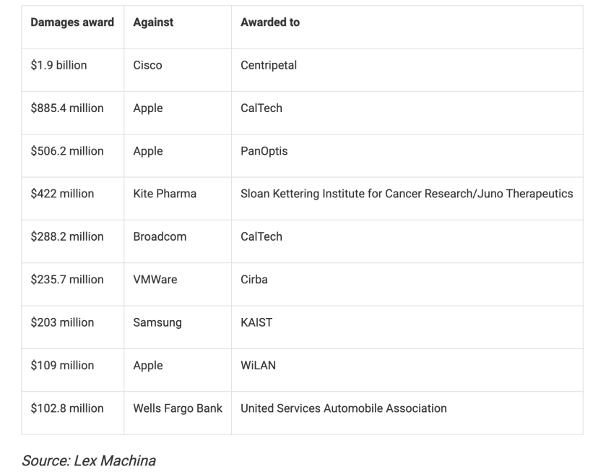Click the KAIST cell

tap(256, 322)
